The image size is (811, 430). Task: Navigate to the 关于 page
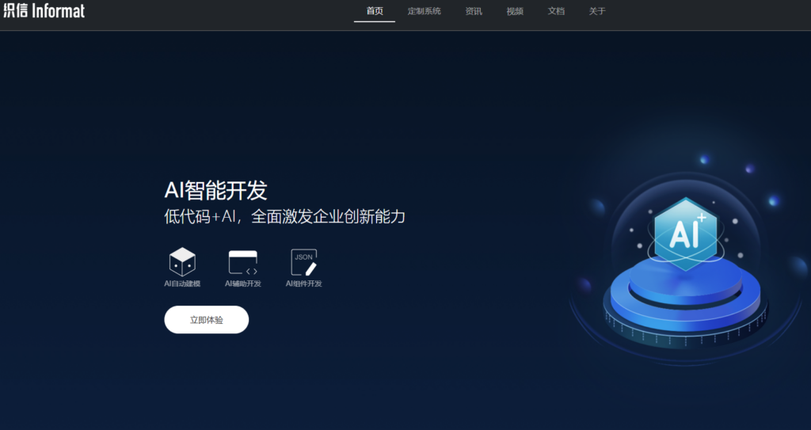coord(597,11)
